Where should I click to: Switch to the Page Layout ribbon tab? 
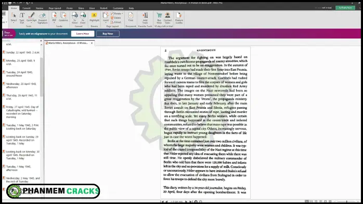55,8
